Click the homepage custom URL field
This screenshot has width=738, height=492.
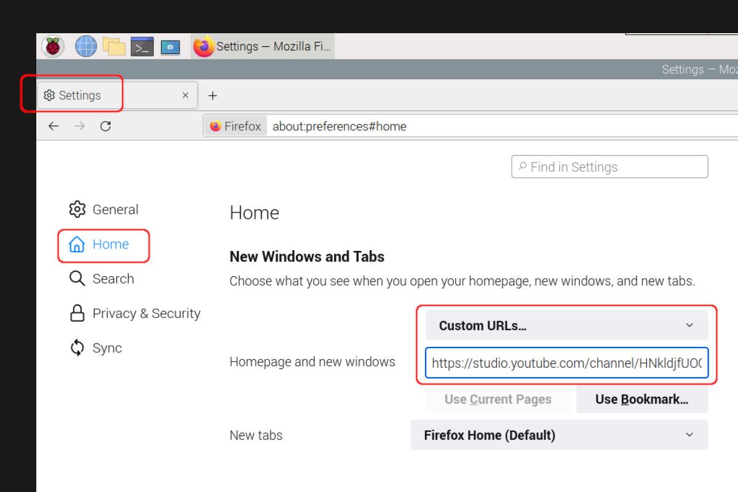click(x=566, y=363)
